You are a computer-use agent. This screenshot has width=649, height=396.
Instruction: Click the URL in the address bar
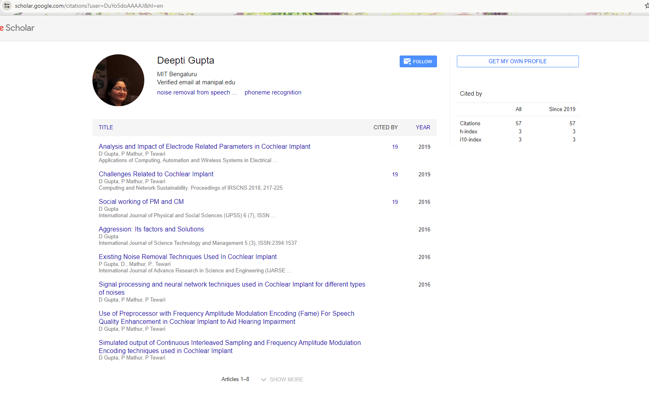tap(89, 6)
